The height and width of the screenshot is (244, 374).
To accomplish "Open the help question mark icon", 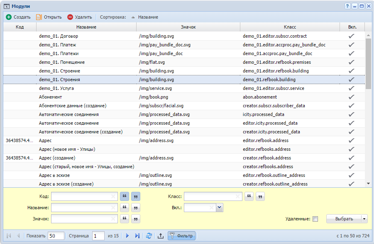I will (x=347, y=6).
